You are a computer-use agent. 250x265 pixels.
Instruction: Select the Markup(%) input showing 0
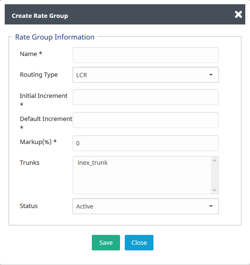point(145,143)
